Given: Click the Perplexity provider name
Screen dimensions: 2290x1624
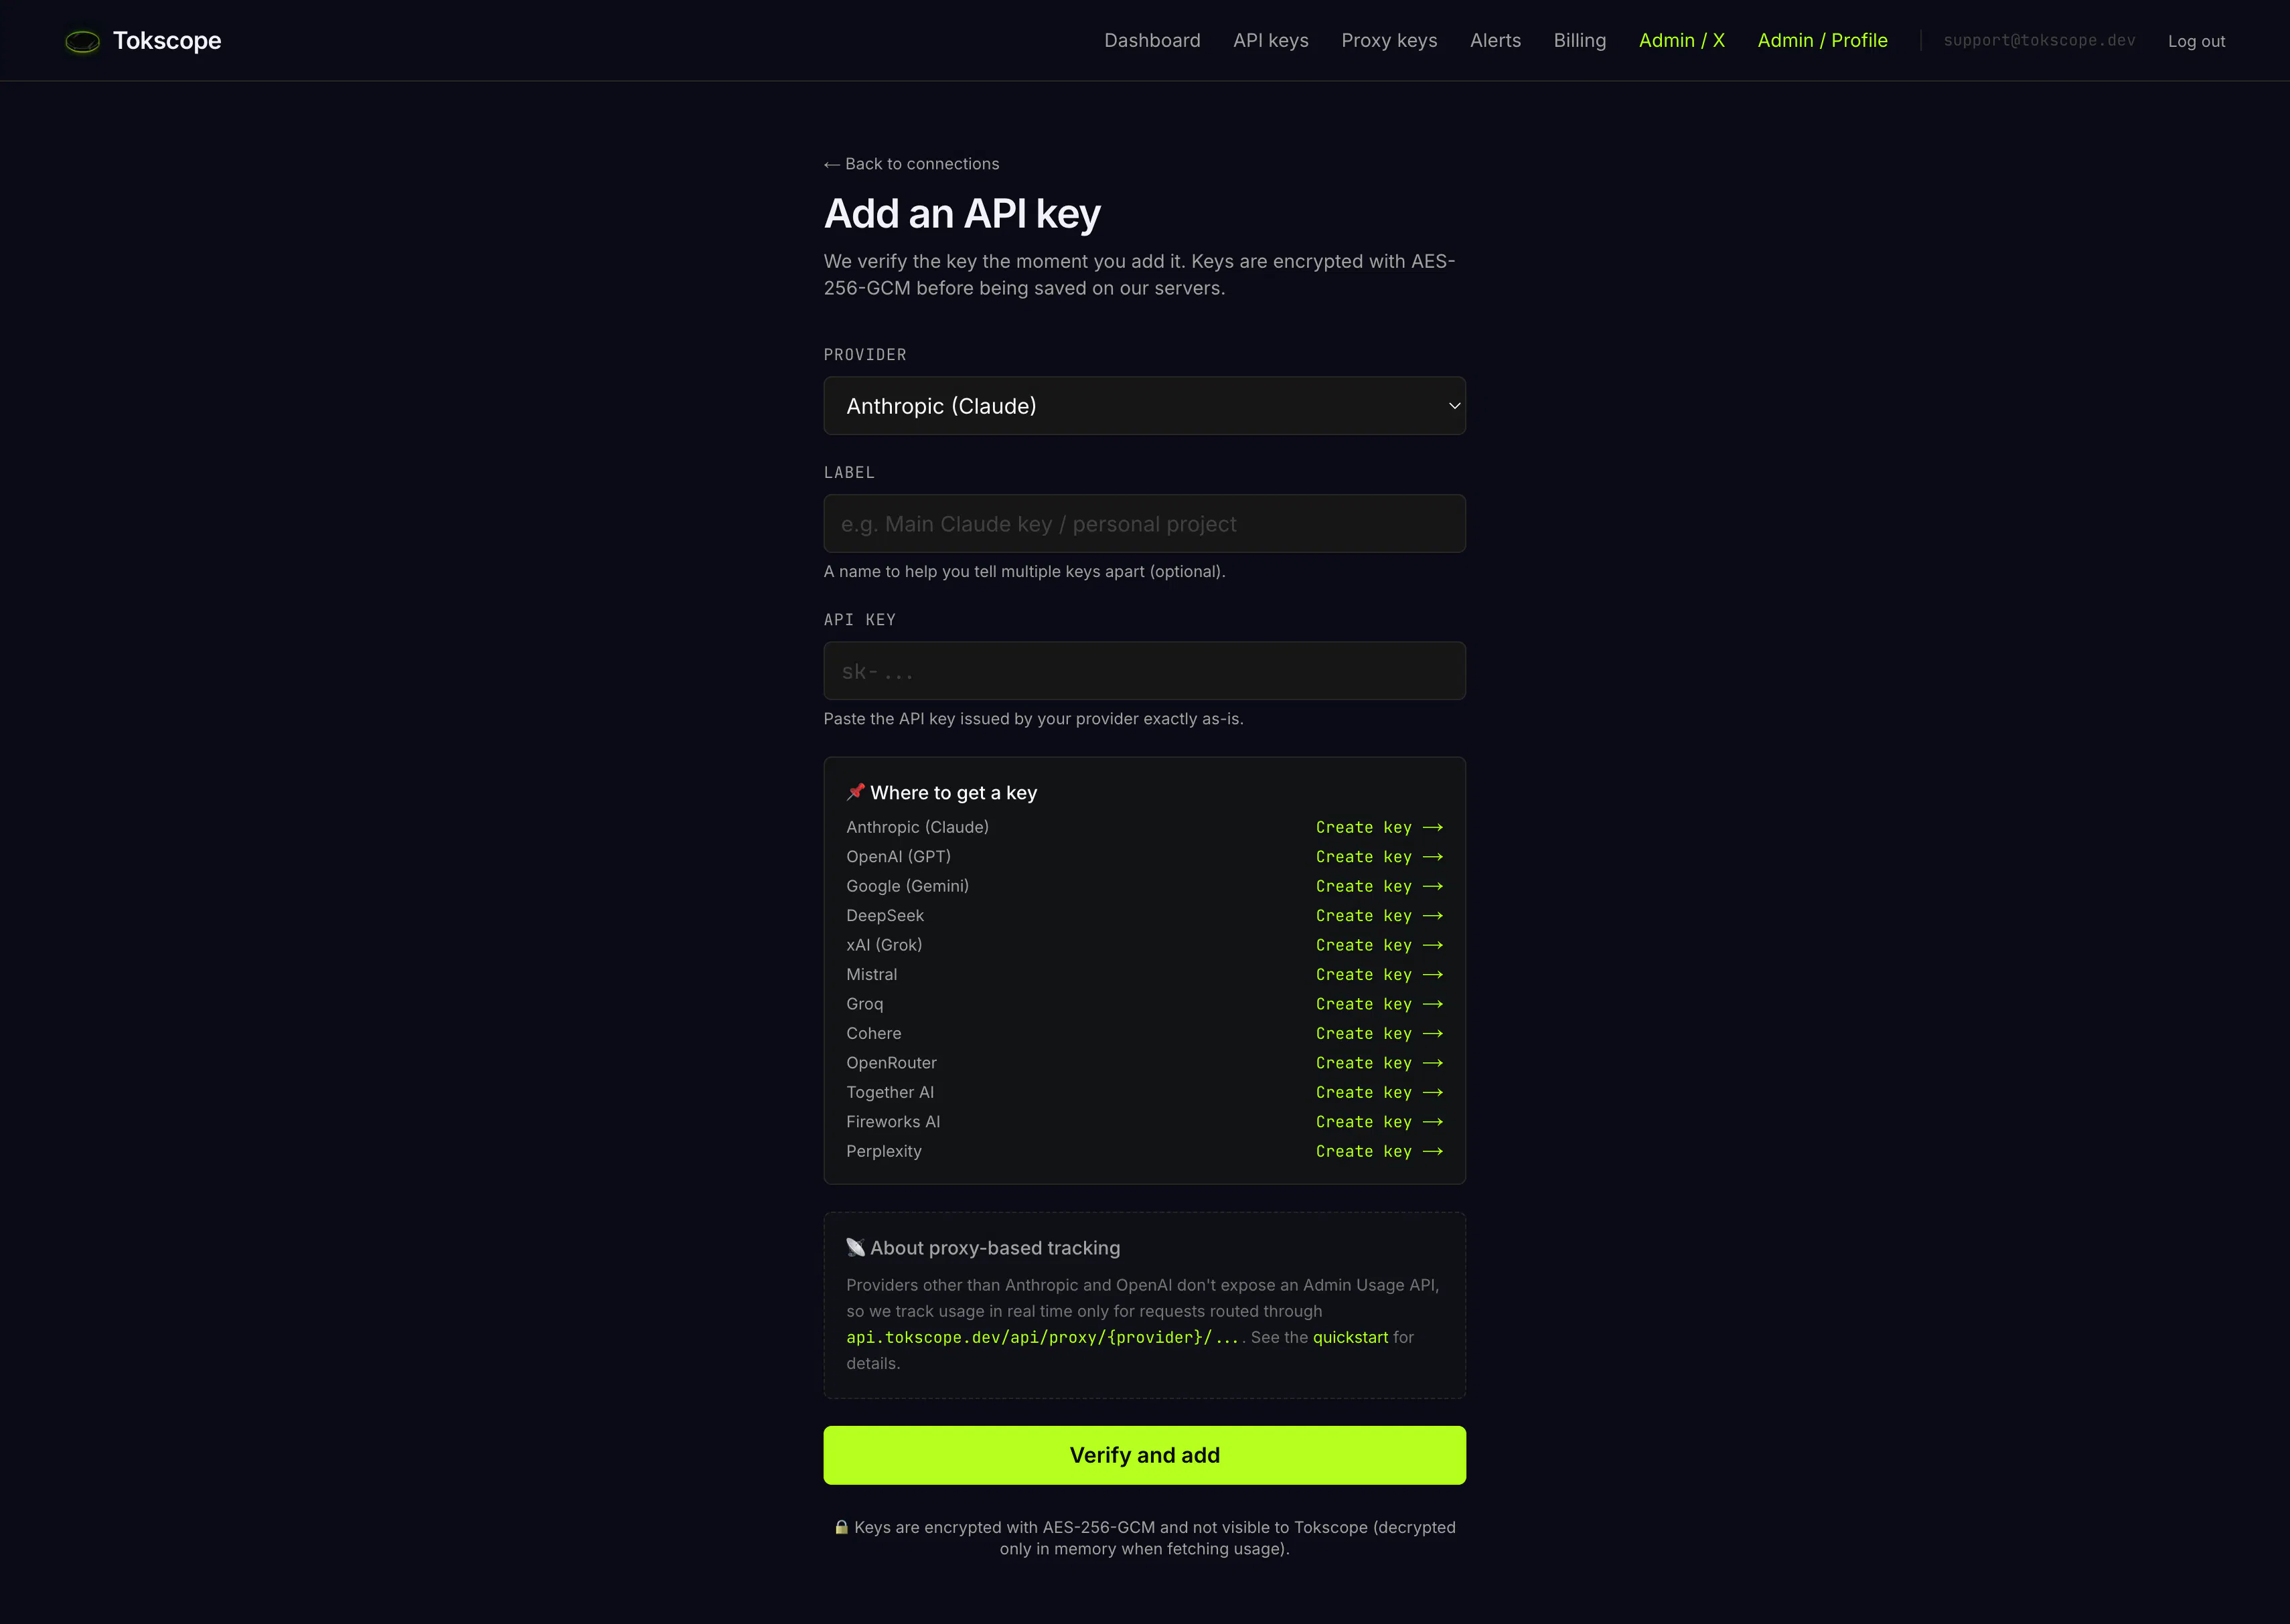Looking at the screenshot, I should pos(883,1151).
